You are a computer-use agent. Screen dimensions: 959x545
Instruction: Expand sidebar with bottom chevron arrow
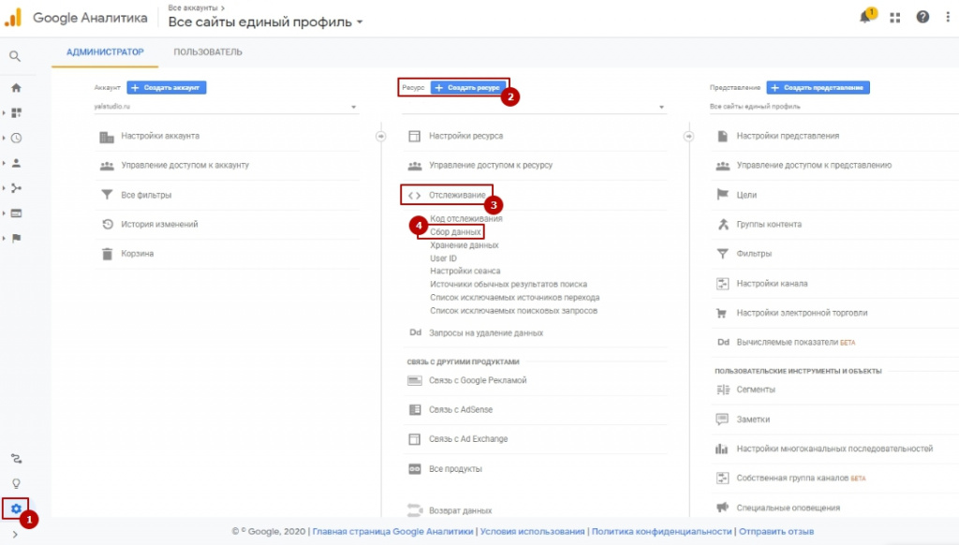tap(15, 535)
